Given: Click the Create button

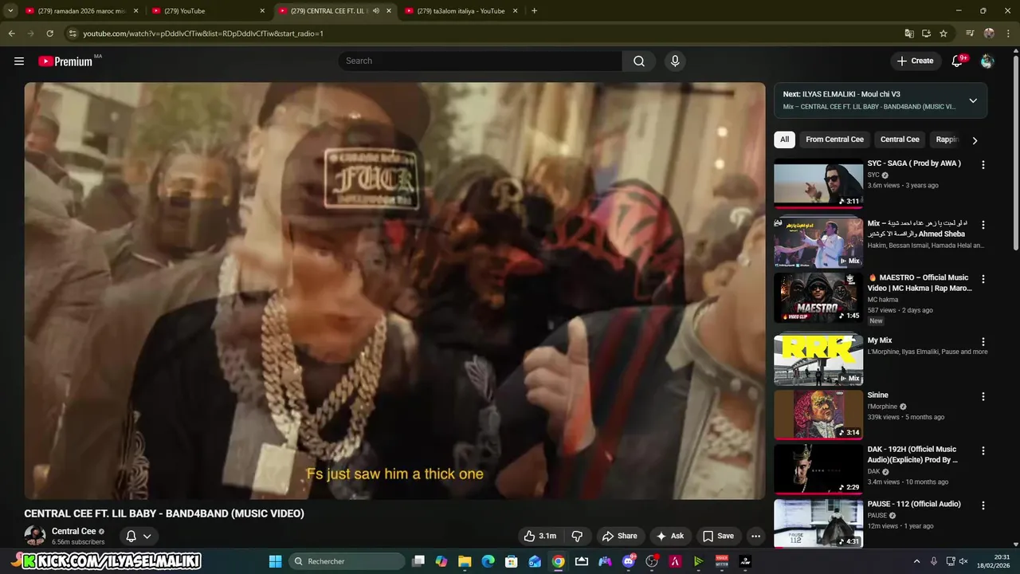Looking at the screenshot, I should tap(915, 61).
